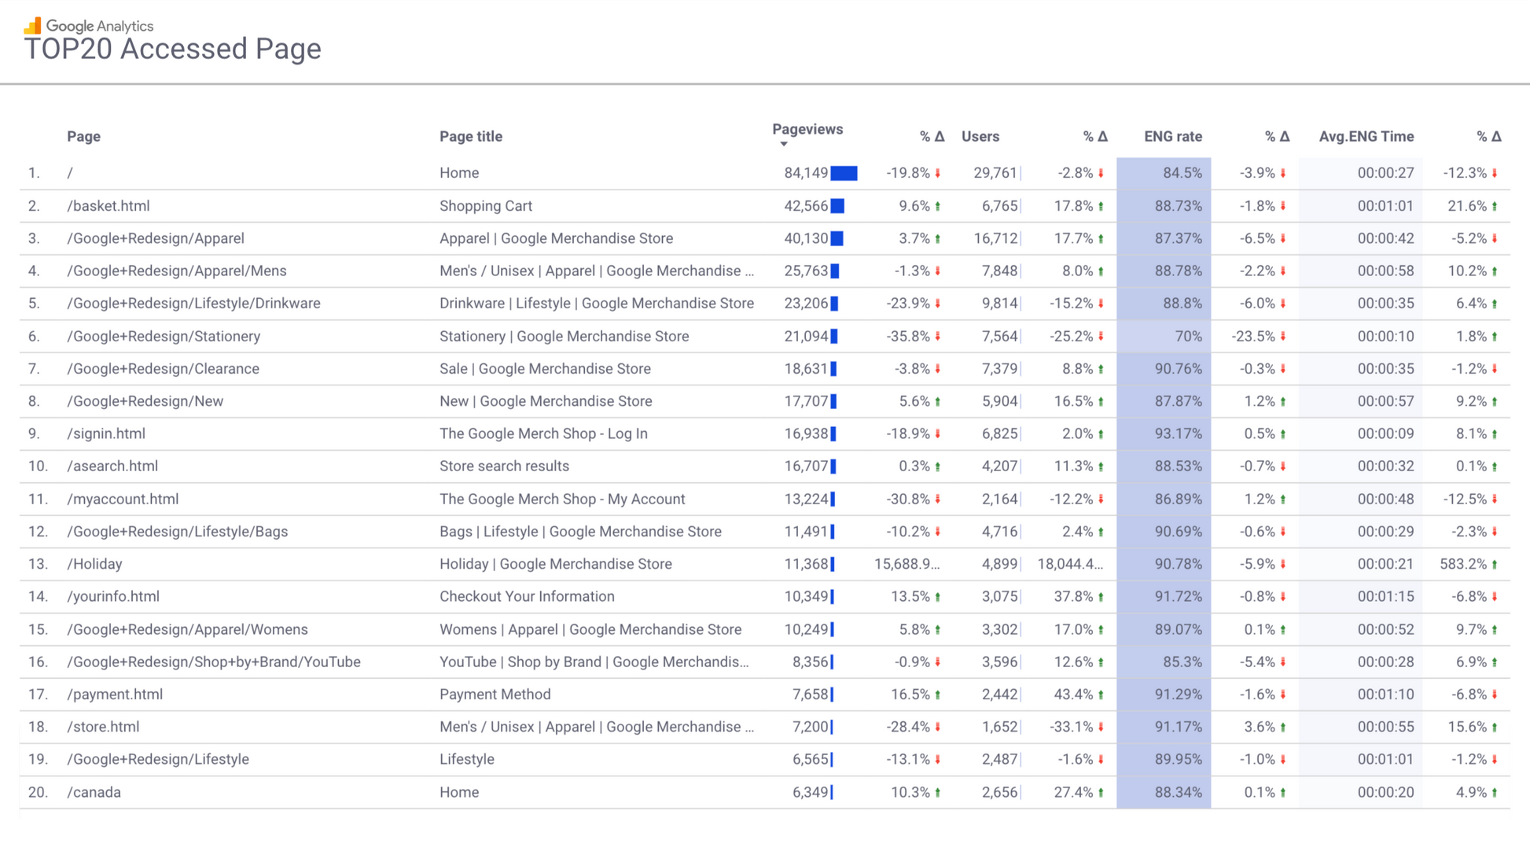Click the /Holiday page entry
The height and width of the screenshot is (859, 1530).
click(x=94, y=564)
